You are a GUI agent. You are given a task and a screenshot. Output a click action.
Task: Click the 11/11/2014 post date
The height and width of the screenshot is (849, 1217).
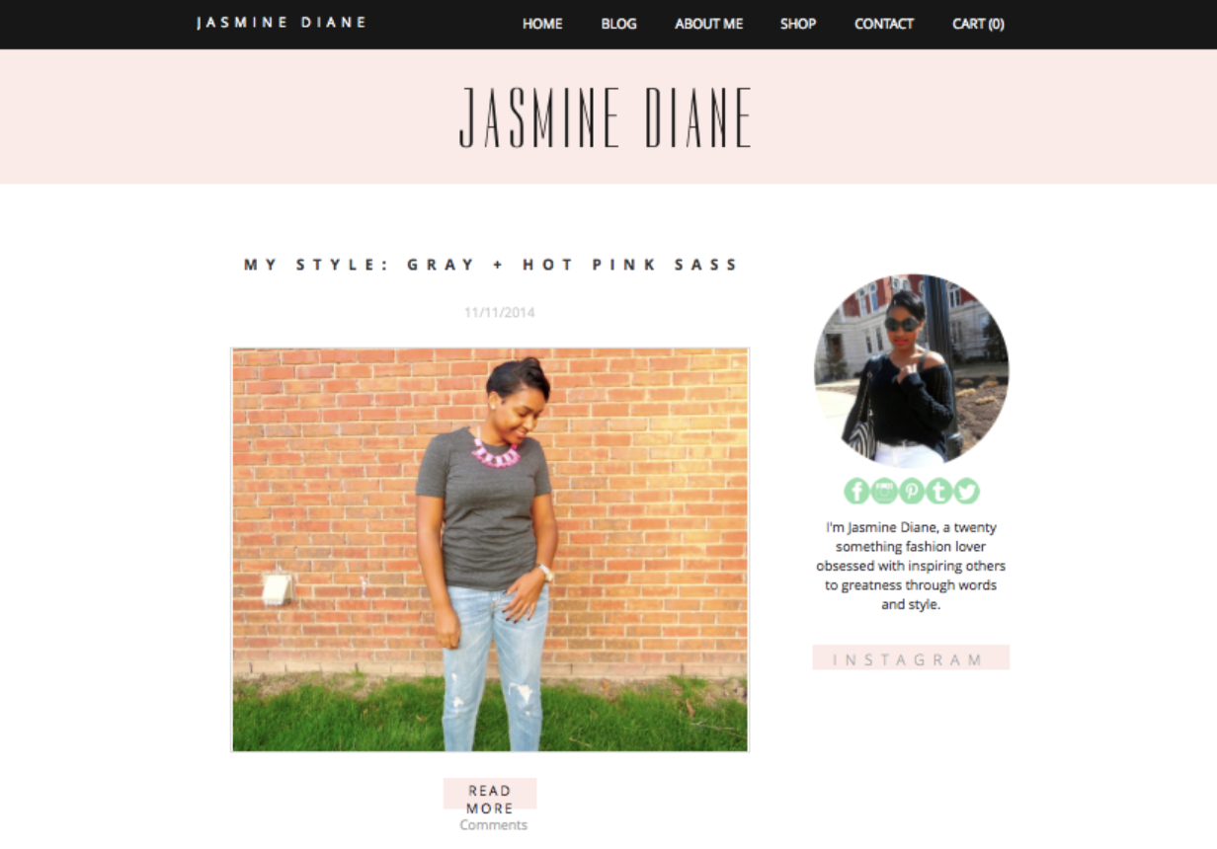tap(500, 312)
